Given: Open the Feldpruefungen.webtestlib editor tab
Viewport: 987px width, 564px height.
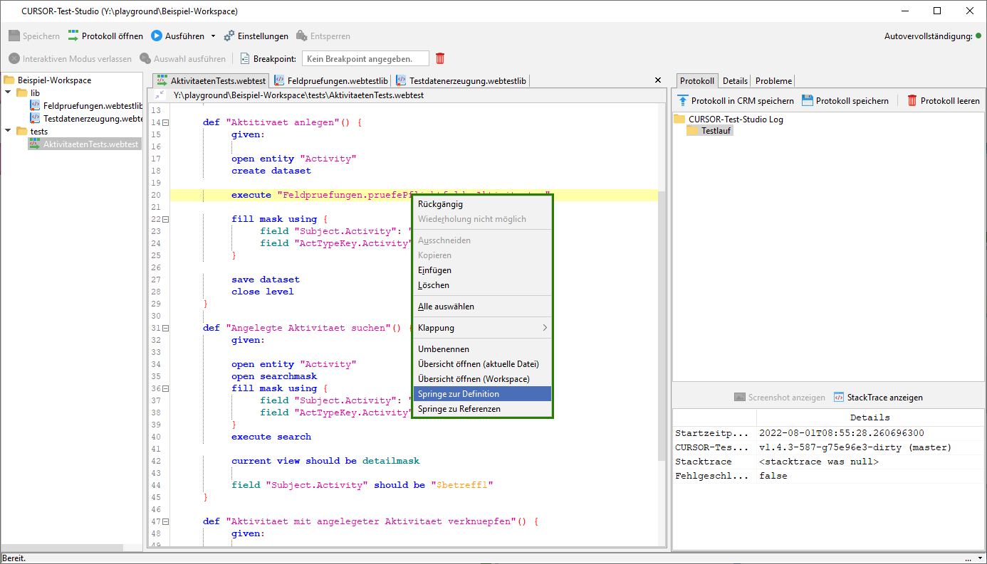Looking at the screenshot, I should pyautogui.click(x=332, y=81).
